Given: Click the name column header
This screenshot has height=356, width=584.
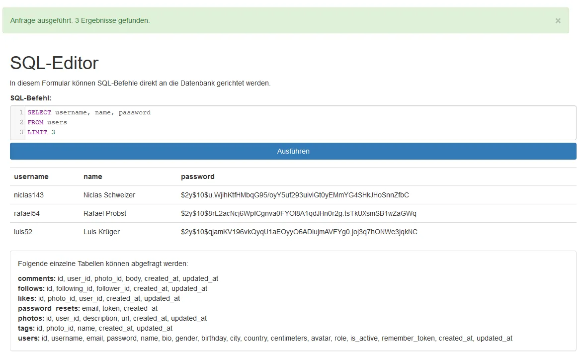Looking at the screenshot, I should click(x=93, y=177).
